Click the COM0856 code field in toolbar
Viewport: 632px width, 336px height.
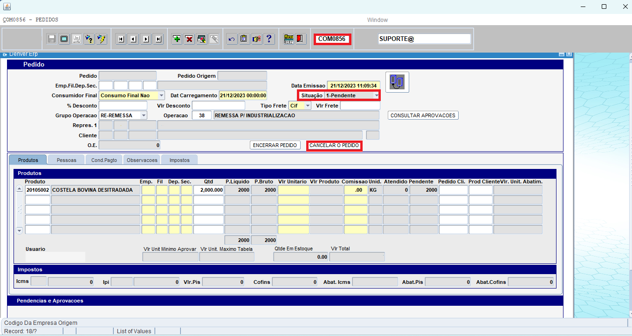(332, 39)
